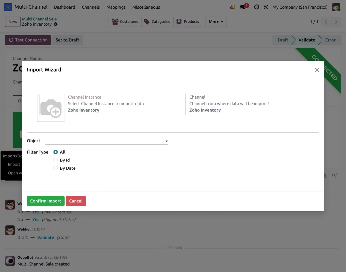This screenshot has height=272, width=346.
Task: Click the gear icon next to Zoho inventory
Action: point(56,24)
